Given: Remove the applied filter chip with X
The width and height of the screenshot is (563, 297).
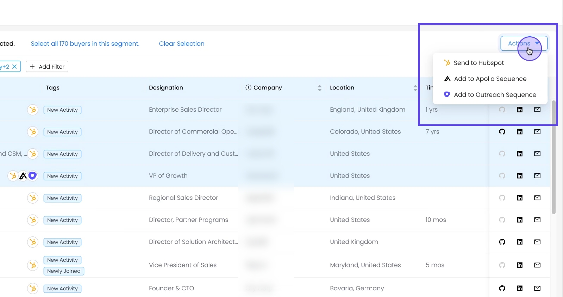Looking at the screenshot, I should tap(14, 67).
